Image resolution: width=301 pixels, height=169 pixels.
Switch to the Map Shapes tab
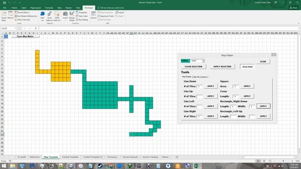pos(187,77)
